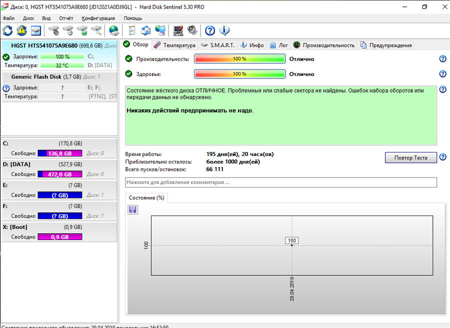Click the Производительность 100 % gradient bar
450x328 pixels.
[239, 59]
